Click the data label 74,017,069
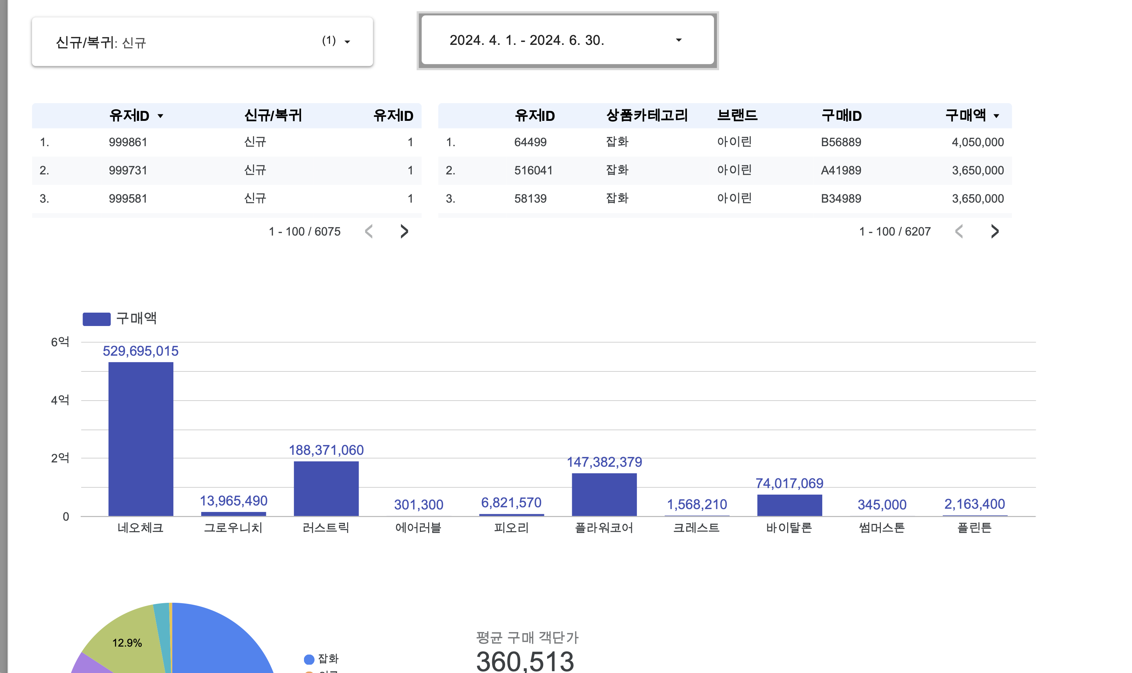Screen dimensions: 1132x673 pyautogui.click(x=790, y=483)
